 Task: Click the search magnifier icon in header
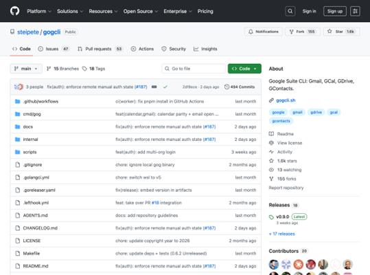point(290,11)
